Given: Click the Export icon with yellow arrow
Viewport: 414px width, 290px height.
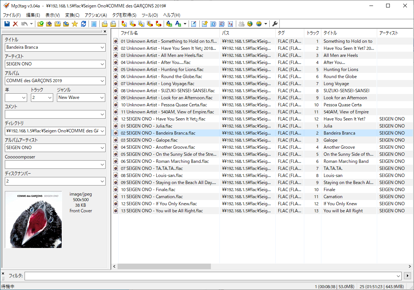Looking at the screenshot, I should [205, 24].
